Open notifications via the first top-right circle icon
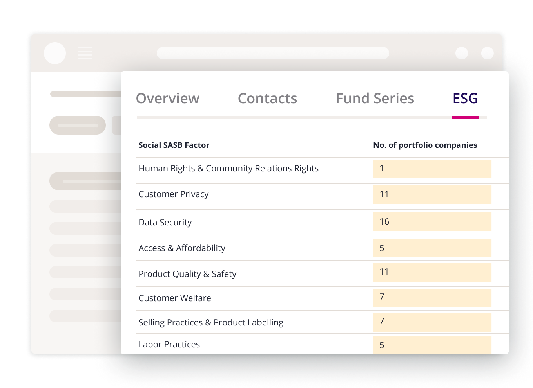Viewport: 533px width, 388px height. pos(461,53)
